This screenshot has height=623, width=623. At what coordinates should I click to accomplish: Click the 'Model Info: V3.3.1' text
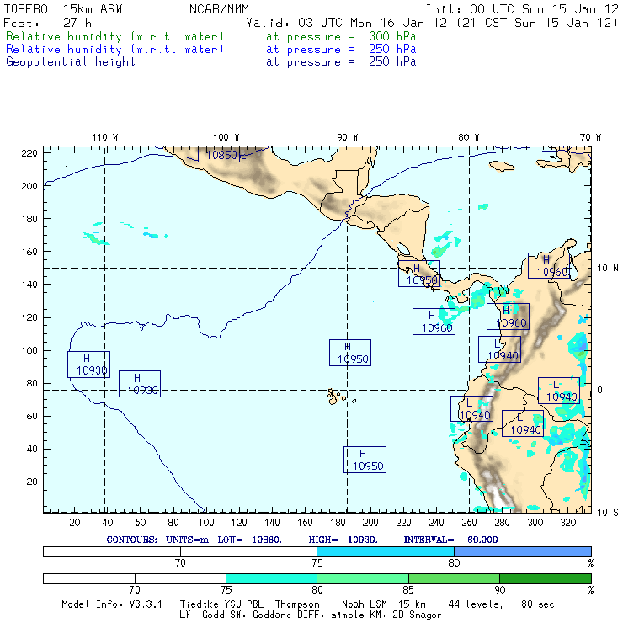pos(112,604)
